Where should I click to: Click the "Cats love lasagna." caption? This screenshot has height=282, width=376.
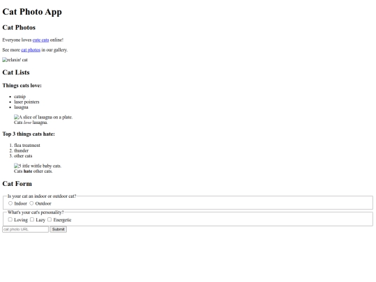[31, 123]
